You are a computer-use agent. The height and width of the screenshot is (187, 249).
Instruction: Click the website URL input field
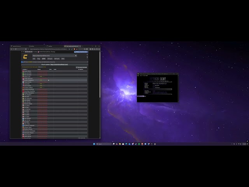(x=54, y=56)
